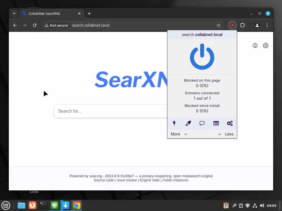Image resolution: width=282 pixels, height=211 pixels.
Task: Select the CollabNet SearXNG tab
Action: tap(52, 13)
